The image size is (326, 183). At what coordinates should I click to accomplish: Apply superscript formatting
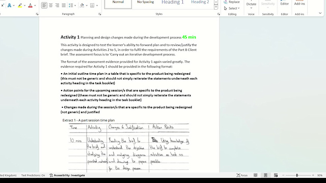[2, 6]
